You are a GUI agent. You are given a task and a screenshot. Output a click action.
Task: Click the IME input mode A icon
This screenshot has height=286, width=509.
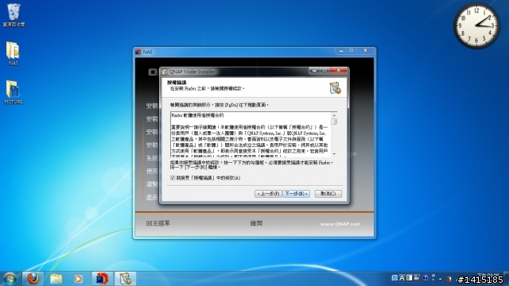402,278
